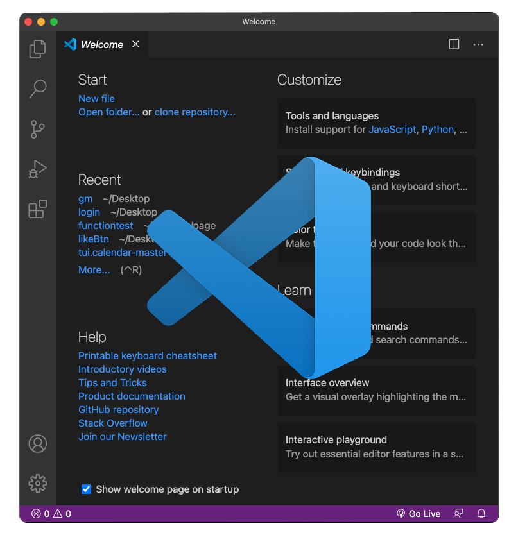
Task: Click the Tools and languages card
Action: [377, 123]
